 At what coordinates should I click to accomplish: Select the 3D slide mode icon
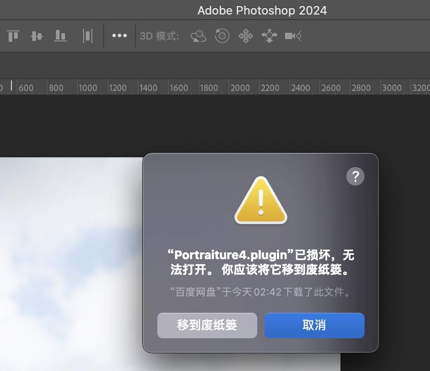pos(269,36)
